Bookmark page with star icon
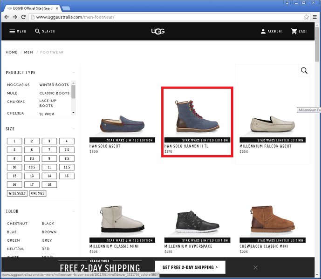Screen dimensions: 321x279 click(306, 17)
